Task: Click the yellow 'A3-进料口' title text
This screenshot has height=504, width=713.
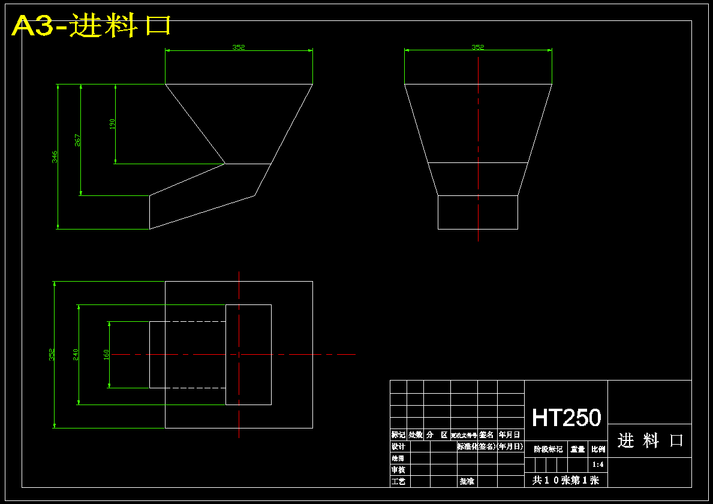Action: pos(91,26)
